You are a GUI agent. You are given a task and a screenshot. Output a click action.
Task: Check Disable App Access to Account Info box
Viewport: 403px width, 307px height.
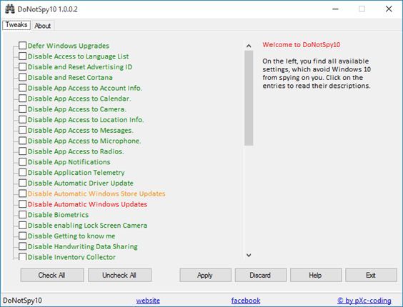[x=22, y=88]
